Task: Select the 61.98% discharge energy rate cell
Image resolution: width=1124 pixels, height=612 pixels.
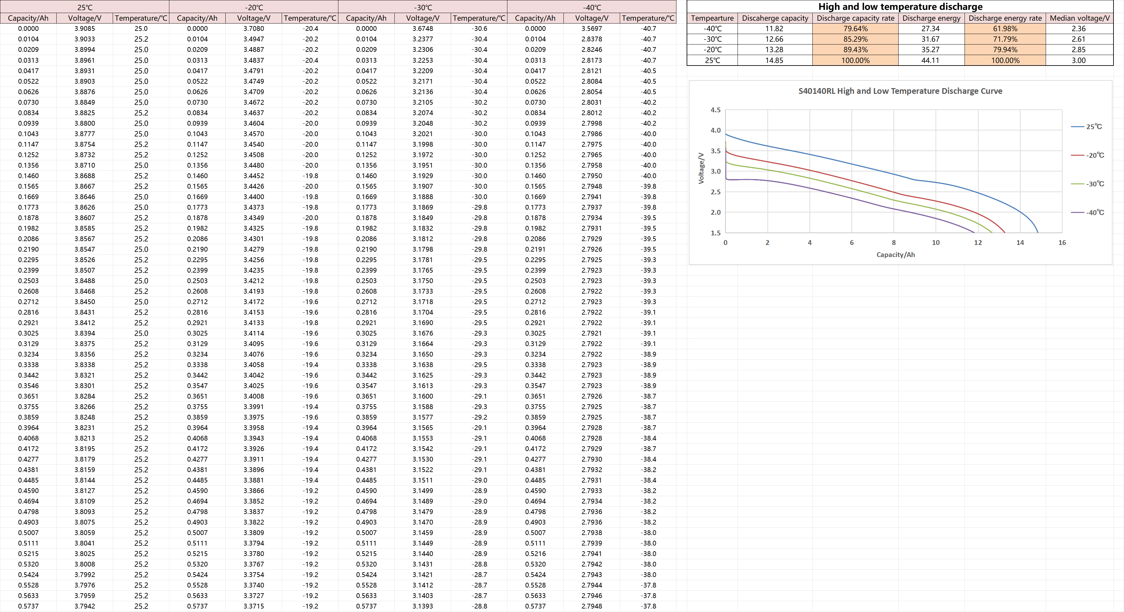Action: pyautogui.click(x=1005, y=29)
